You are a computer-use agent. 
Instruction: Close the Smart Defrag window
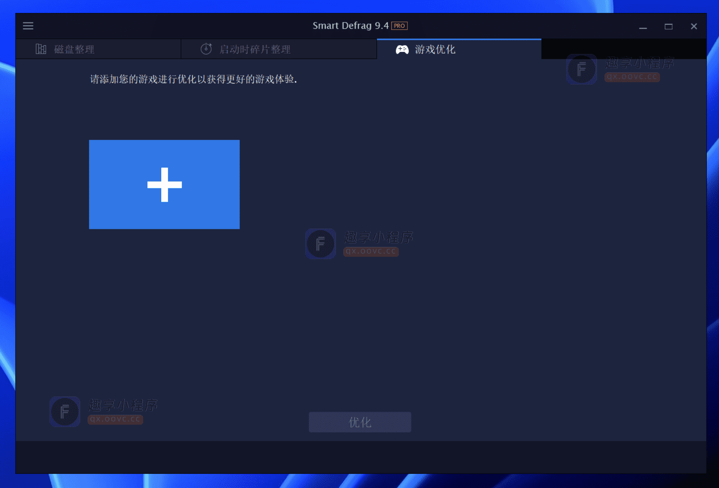click(x=694, y=26)
